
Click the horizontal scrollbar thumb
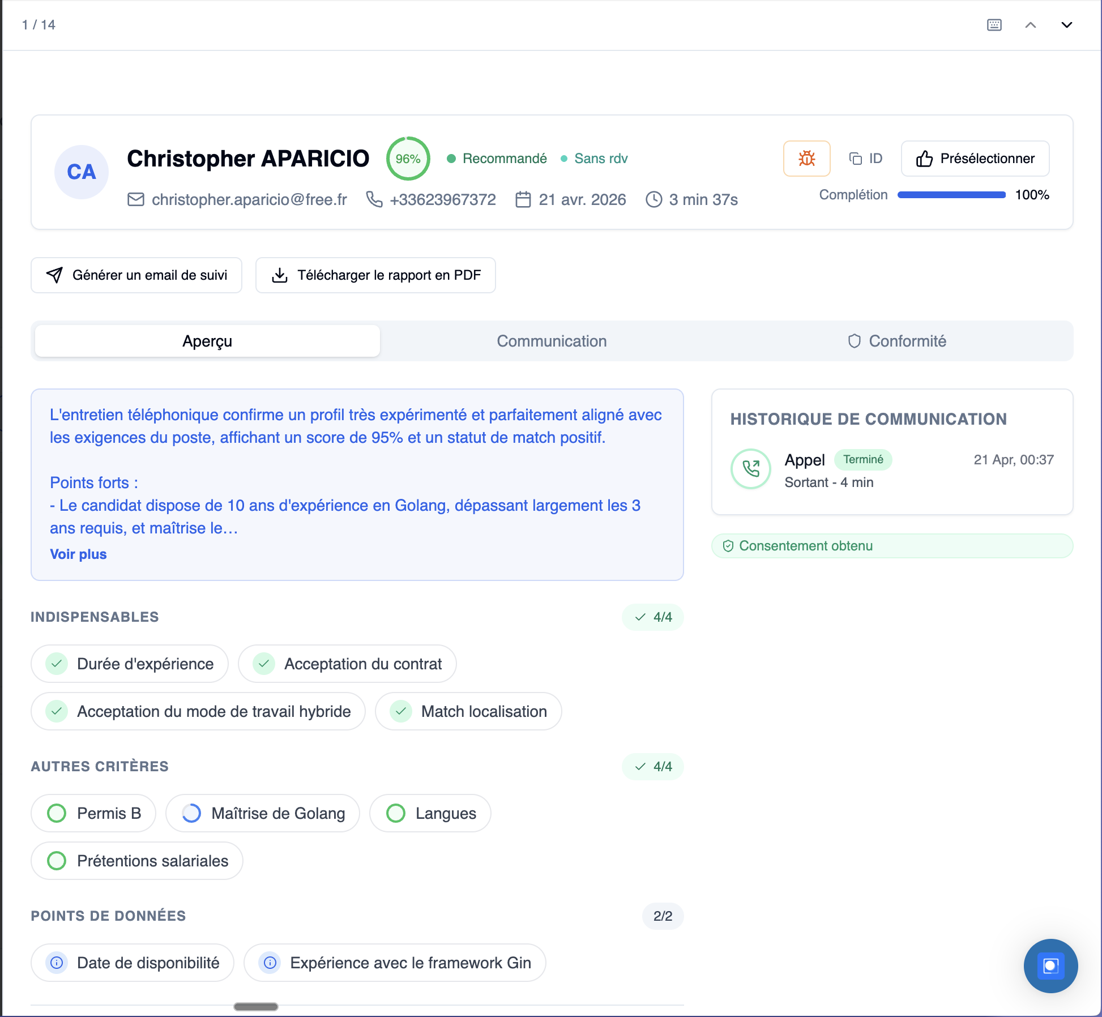(256, 1007)
